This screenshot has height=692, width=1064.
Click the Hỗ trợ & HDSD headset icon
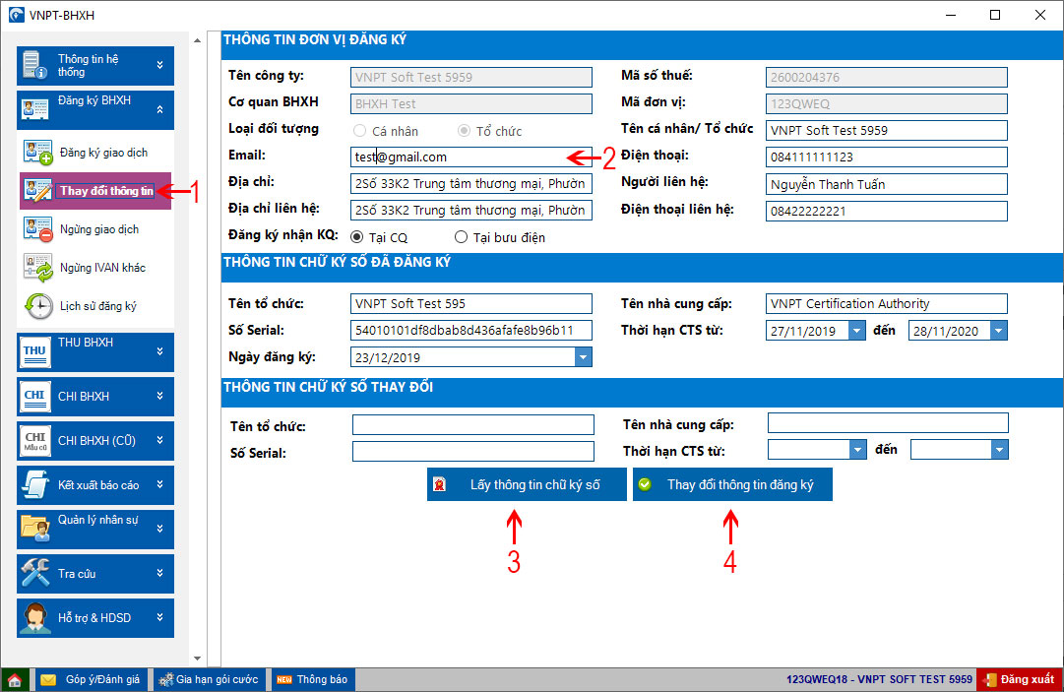[x=34, y=617]
